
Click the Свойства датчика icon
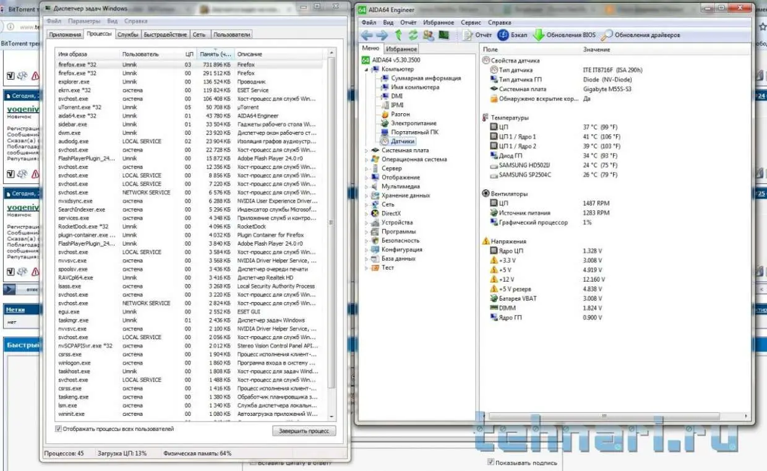486,61
